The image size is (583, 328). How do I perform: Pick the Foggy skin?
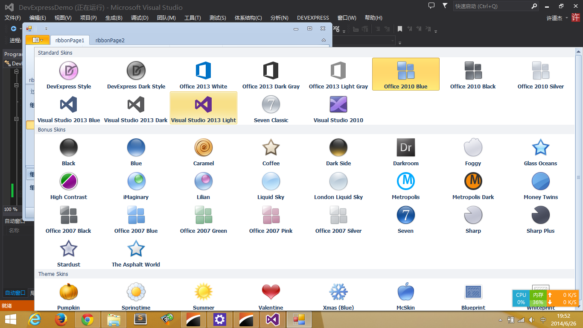coord(473,151)
